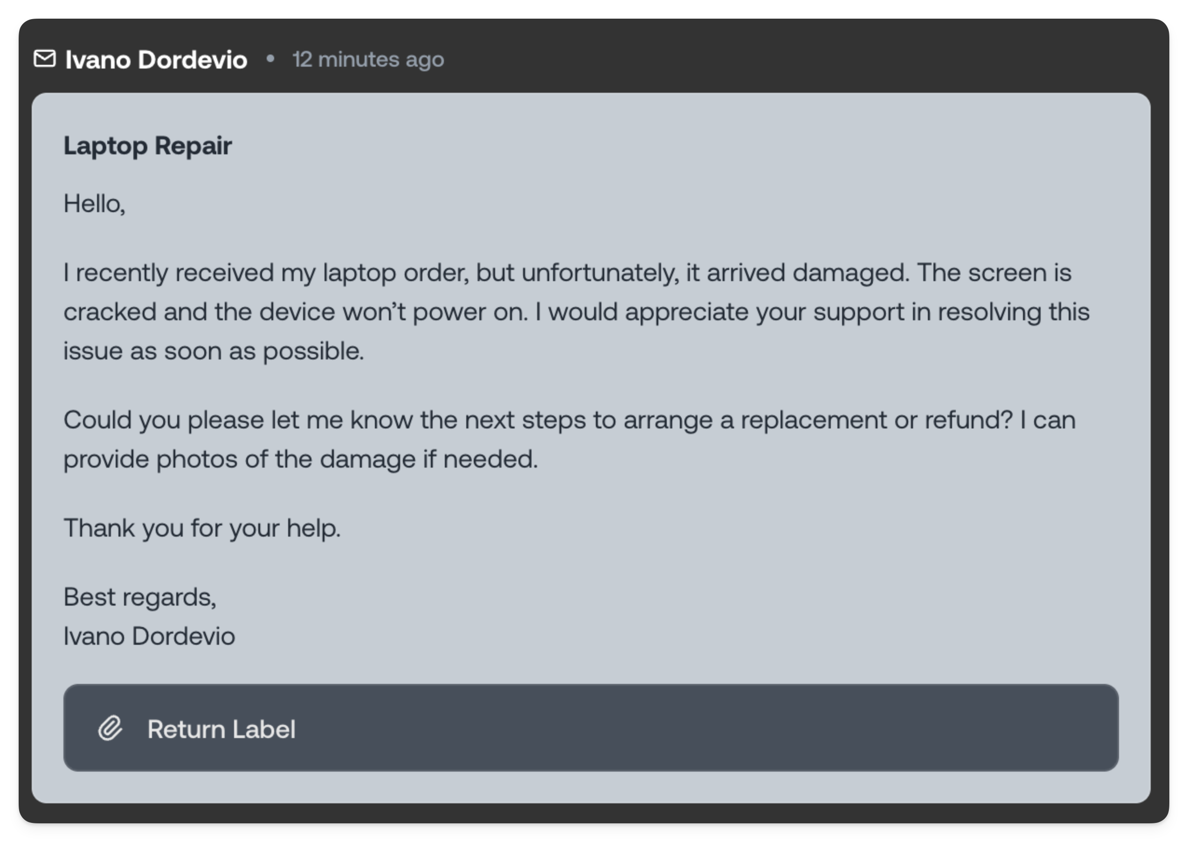
Task: Click the Thank you for your help line
Action: pyautogui.click(x=201, y=527)
